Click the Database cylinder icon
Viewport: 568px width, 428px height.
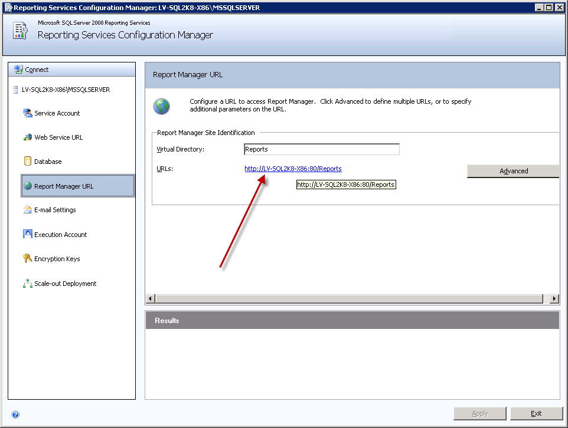(x=27, y=162)
